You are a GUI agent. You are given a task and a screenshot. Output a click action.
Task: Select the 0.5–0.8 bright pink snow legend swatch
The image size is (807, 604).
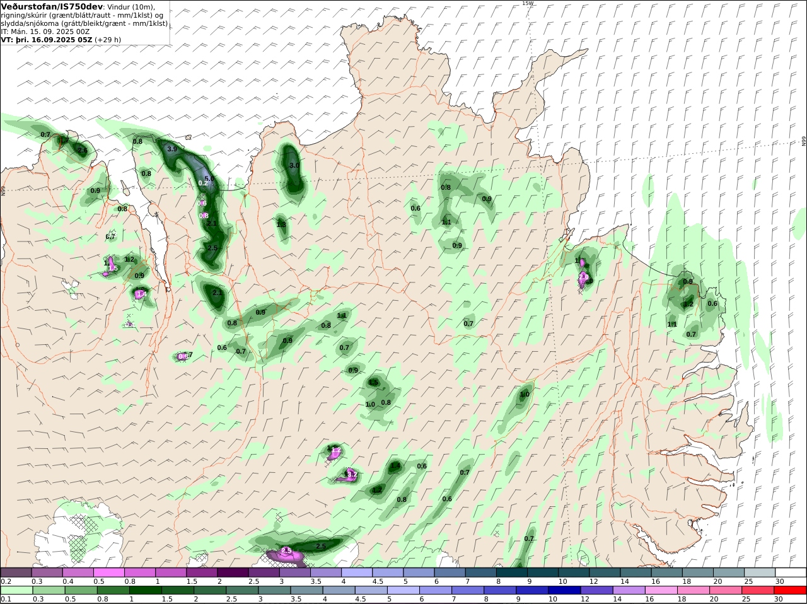coord(108,572)
